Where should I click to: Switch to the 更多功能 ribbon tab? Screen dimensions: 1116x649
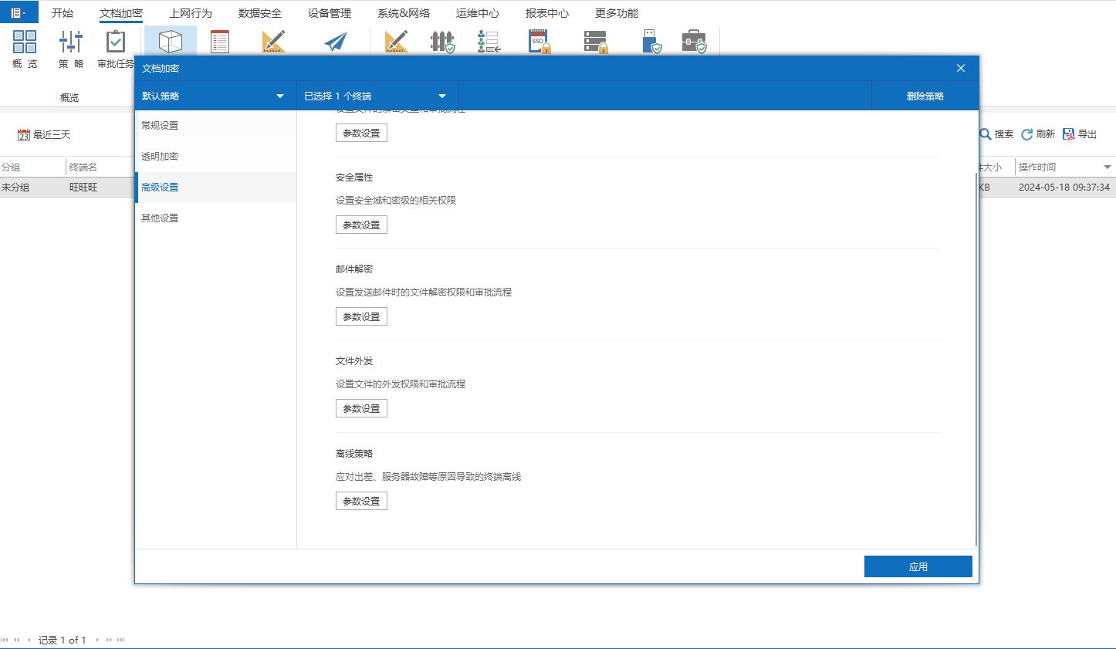point(617,13)
